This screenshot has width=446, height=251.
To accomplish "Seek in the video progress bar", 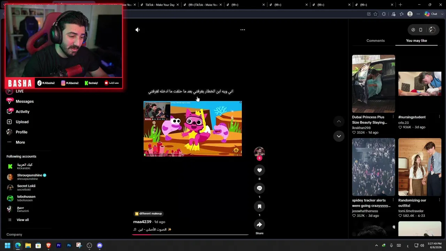I will tap(190, 235).
